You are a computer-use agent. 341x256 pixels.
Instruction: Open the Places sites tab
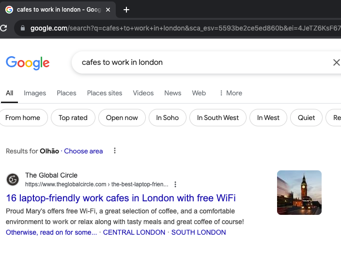coord(105,93)
